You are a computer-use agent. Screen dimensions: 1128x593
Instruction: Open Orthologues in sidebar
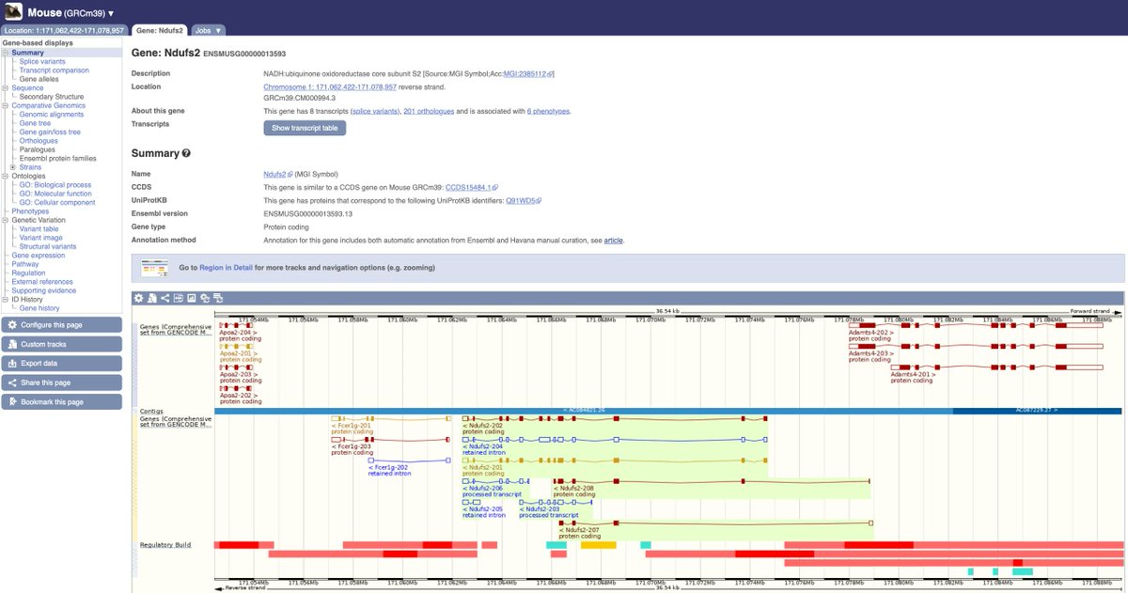point(39,141)
